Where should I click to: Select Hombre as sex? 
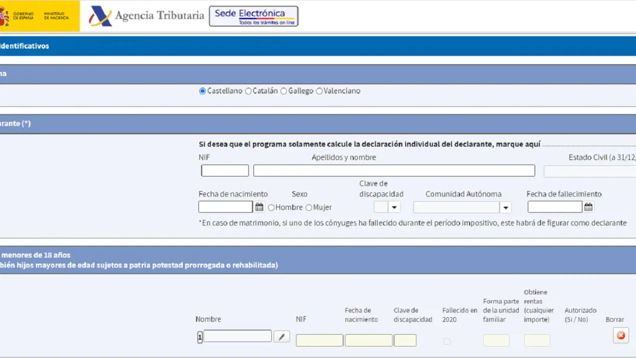coord(271,207)
